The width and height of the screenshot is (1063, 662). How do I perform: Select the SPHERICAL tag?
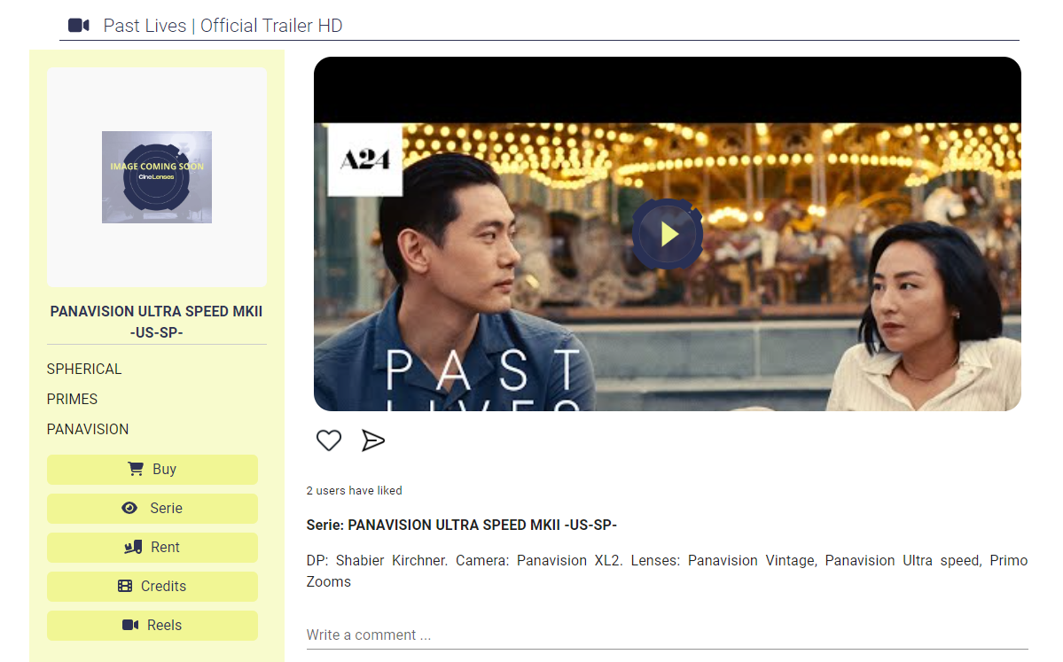84,370
